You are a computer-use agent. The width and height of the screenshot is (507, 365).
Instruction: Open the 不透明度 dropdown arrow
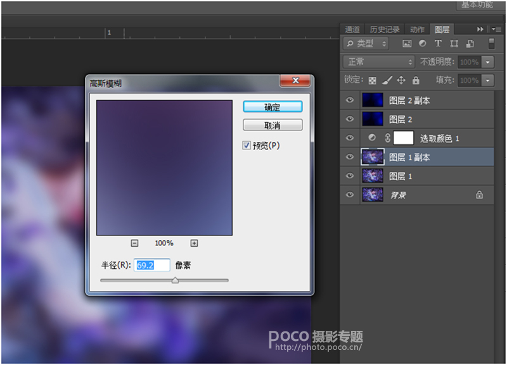tap(487, 62)
